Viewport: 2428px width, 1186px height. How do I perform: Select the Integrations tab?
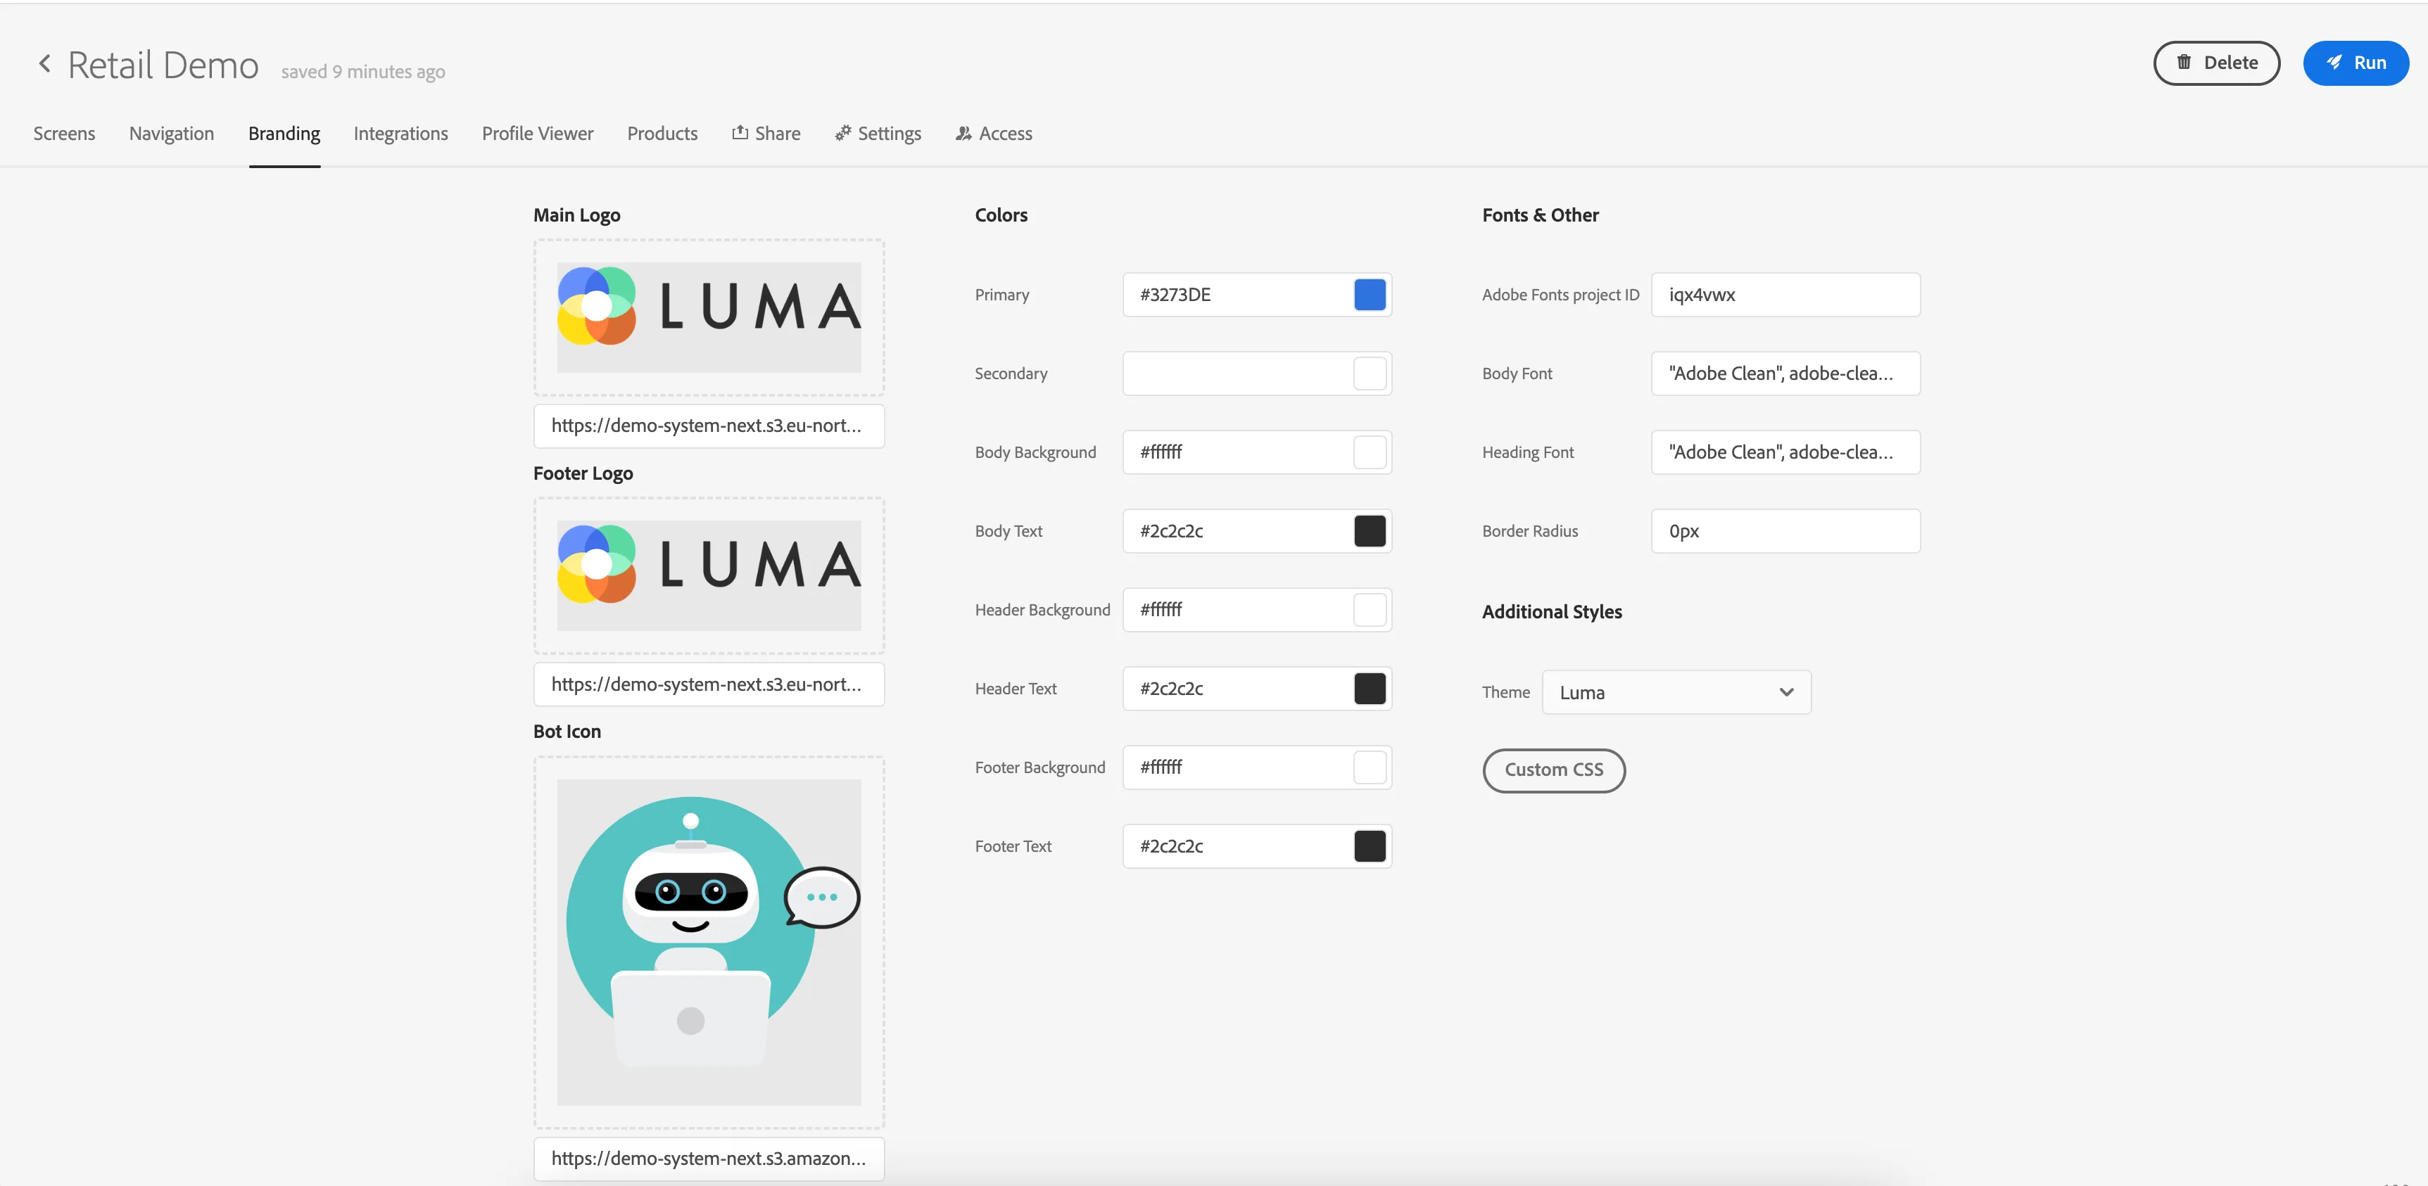[400, 134]
